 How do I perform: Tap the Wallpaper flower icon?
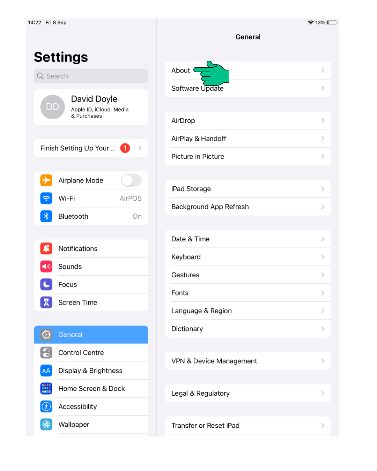pos(46,425)
